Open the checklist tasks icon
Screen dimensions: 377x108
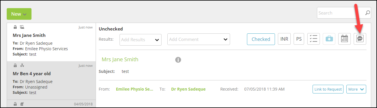coord(314,39)
